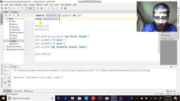Expand Scratches and Consoles node
Image resolution: width=180 pixels, height=101 pixels.
(4, 49)
